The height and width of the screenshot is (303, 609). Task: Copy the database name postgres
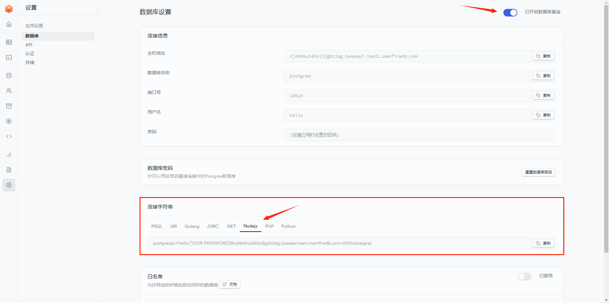tap(543, 76)
